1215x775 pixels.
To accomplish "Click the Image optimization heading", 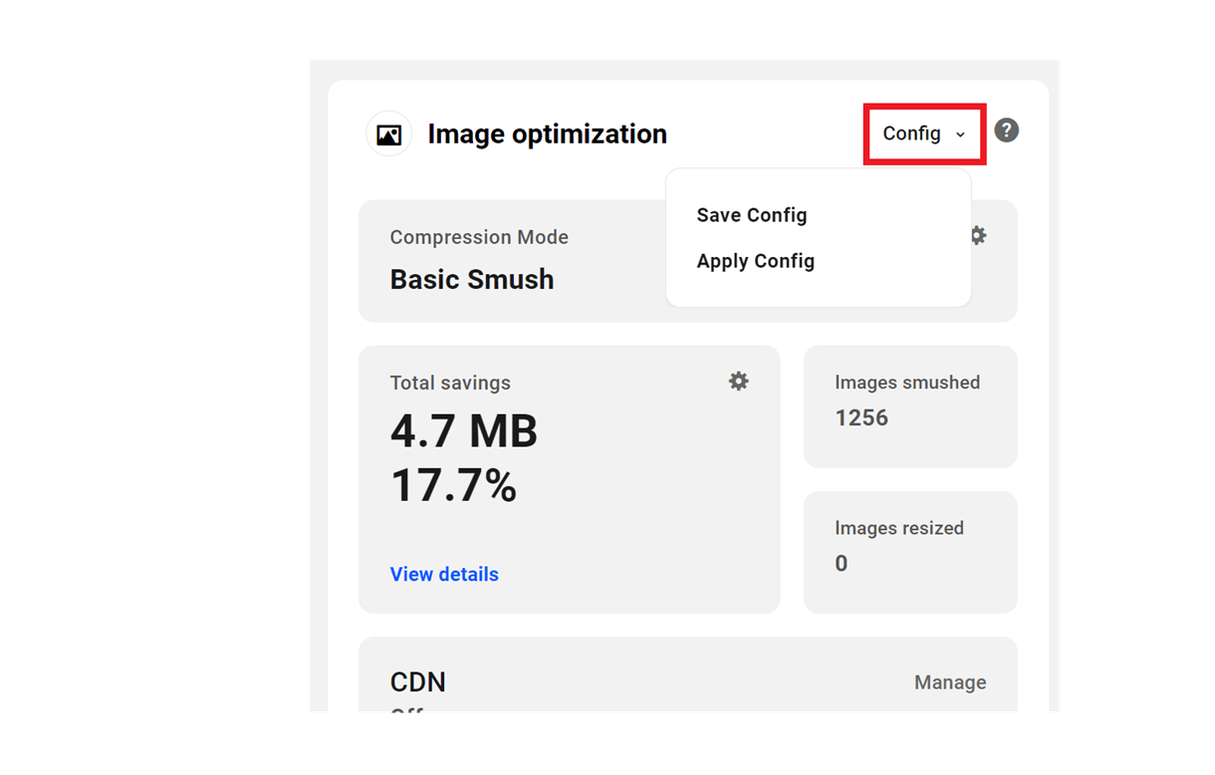I will [547, 134].
